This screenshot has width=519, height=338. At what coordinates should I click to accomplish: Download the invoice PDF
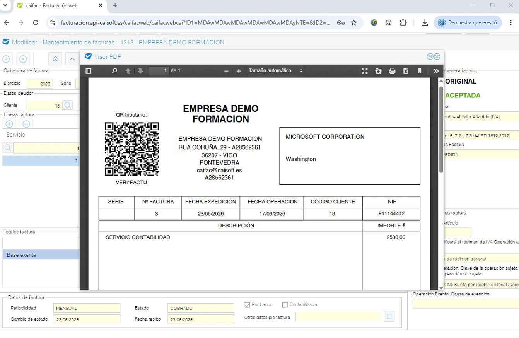click(406, 71)
